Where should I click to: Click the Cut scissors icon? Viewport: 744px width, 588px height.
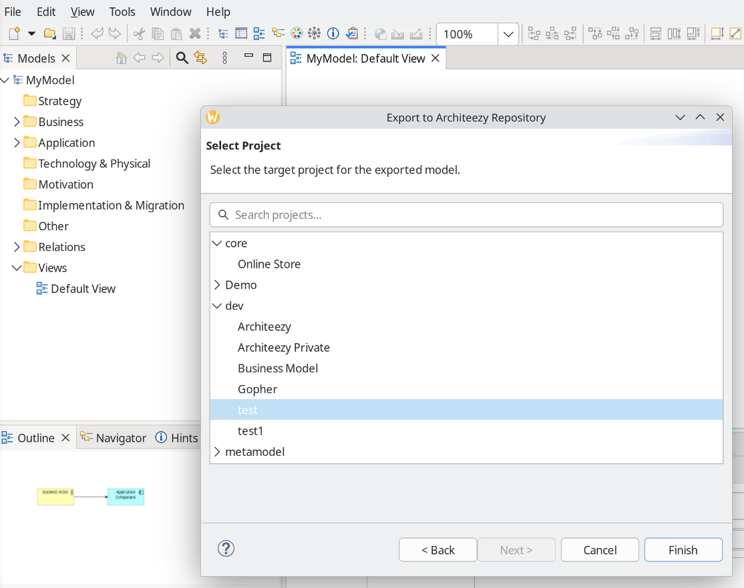click(139, 33)
